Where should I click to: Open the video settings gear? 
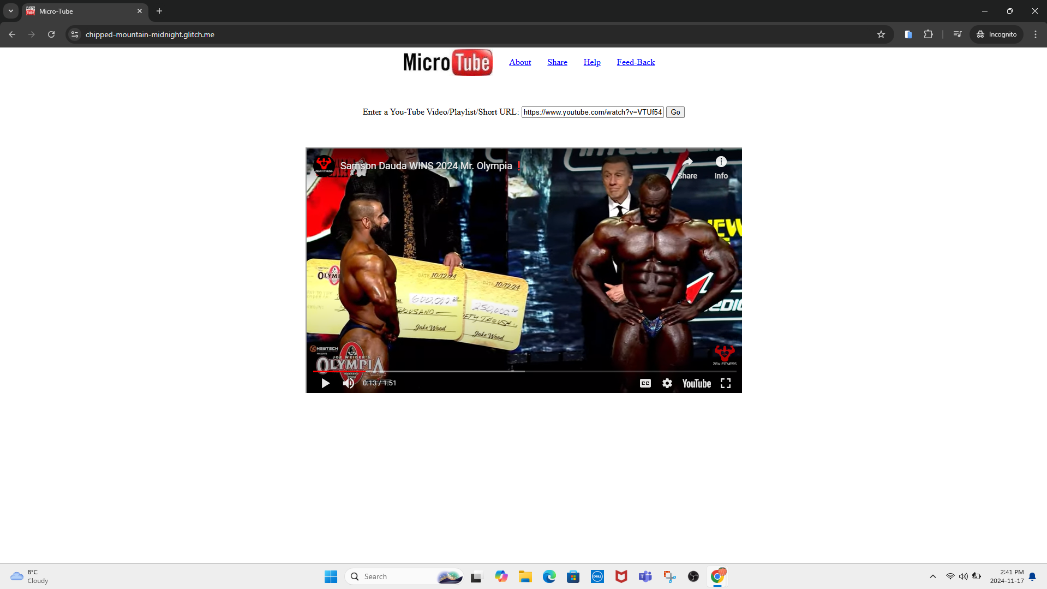click(667, 383)
